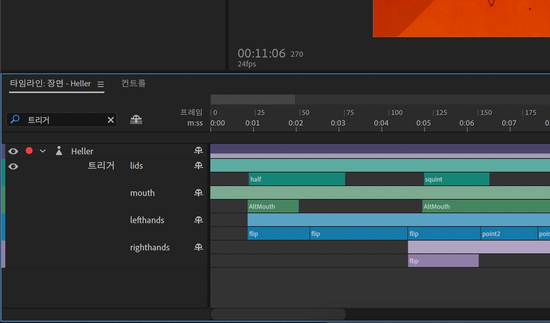Click the lids take bar in the timeline

click(x=380, y=165)
